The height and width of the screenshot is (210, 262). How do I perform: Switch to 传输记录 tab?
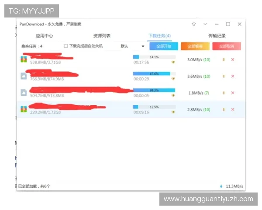tap(217, 36)
